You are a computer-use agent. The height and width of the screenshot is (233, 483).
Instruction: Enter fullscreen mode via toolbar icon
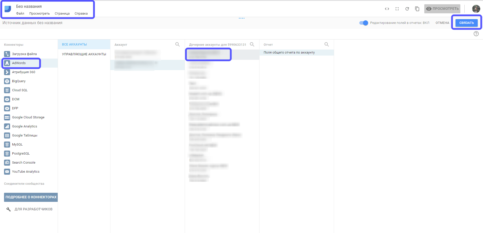(x=397, y=9)
